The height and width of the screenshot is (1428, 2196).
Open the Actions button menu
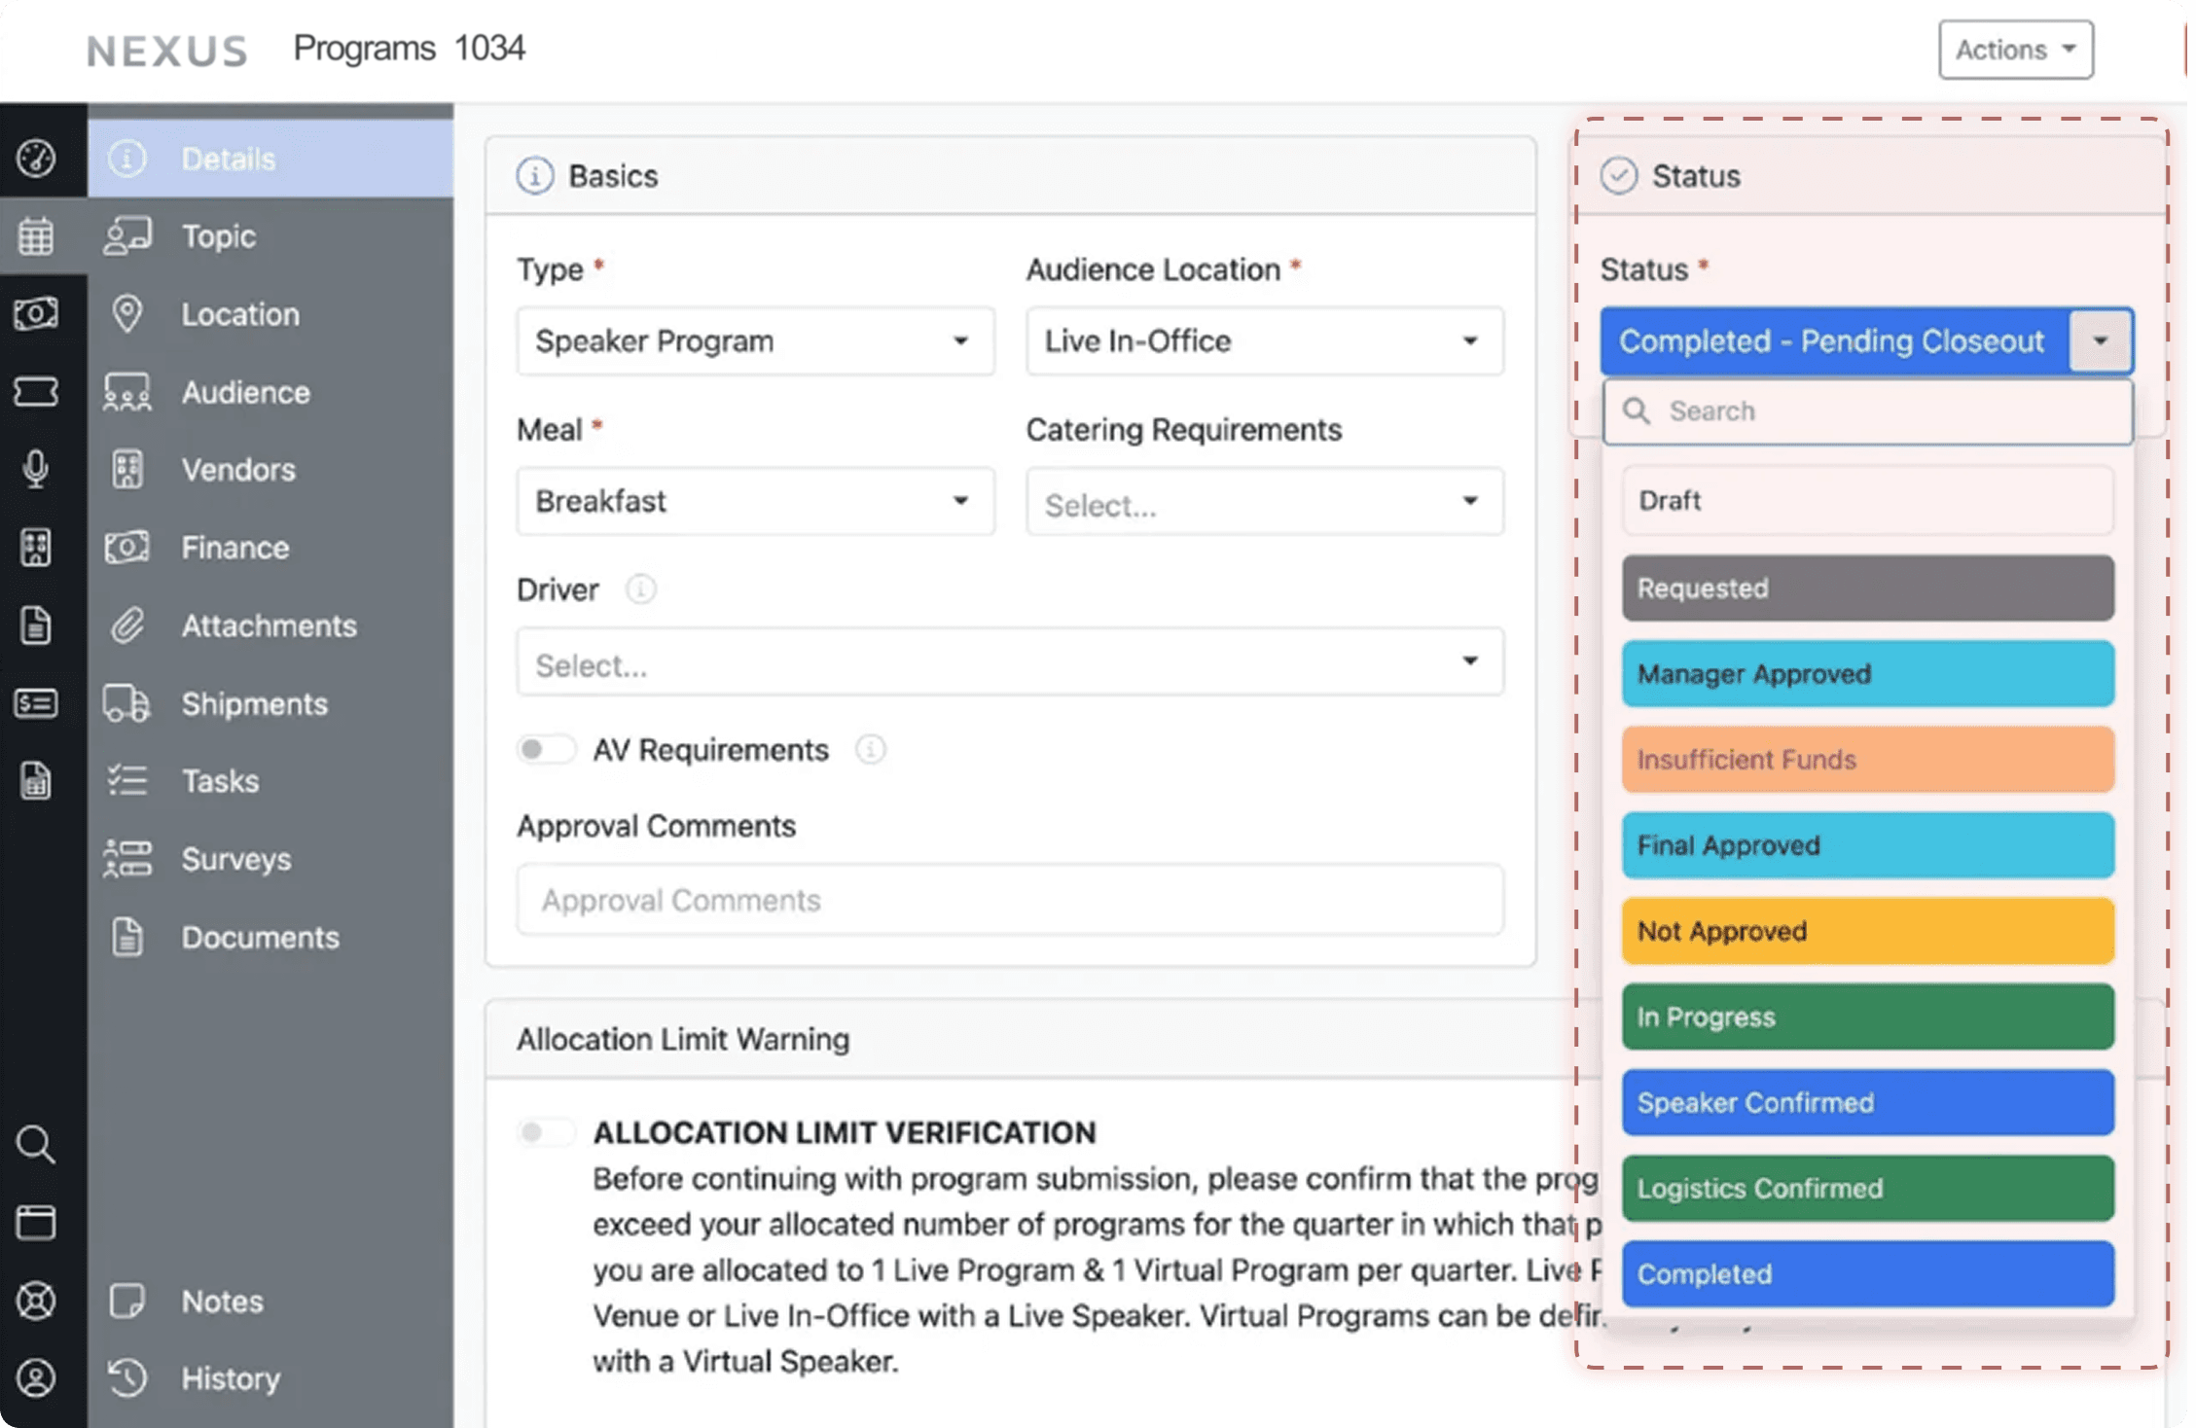2014,50
